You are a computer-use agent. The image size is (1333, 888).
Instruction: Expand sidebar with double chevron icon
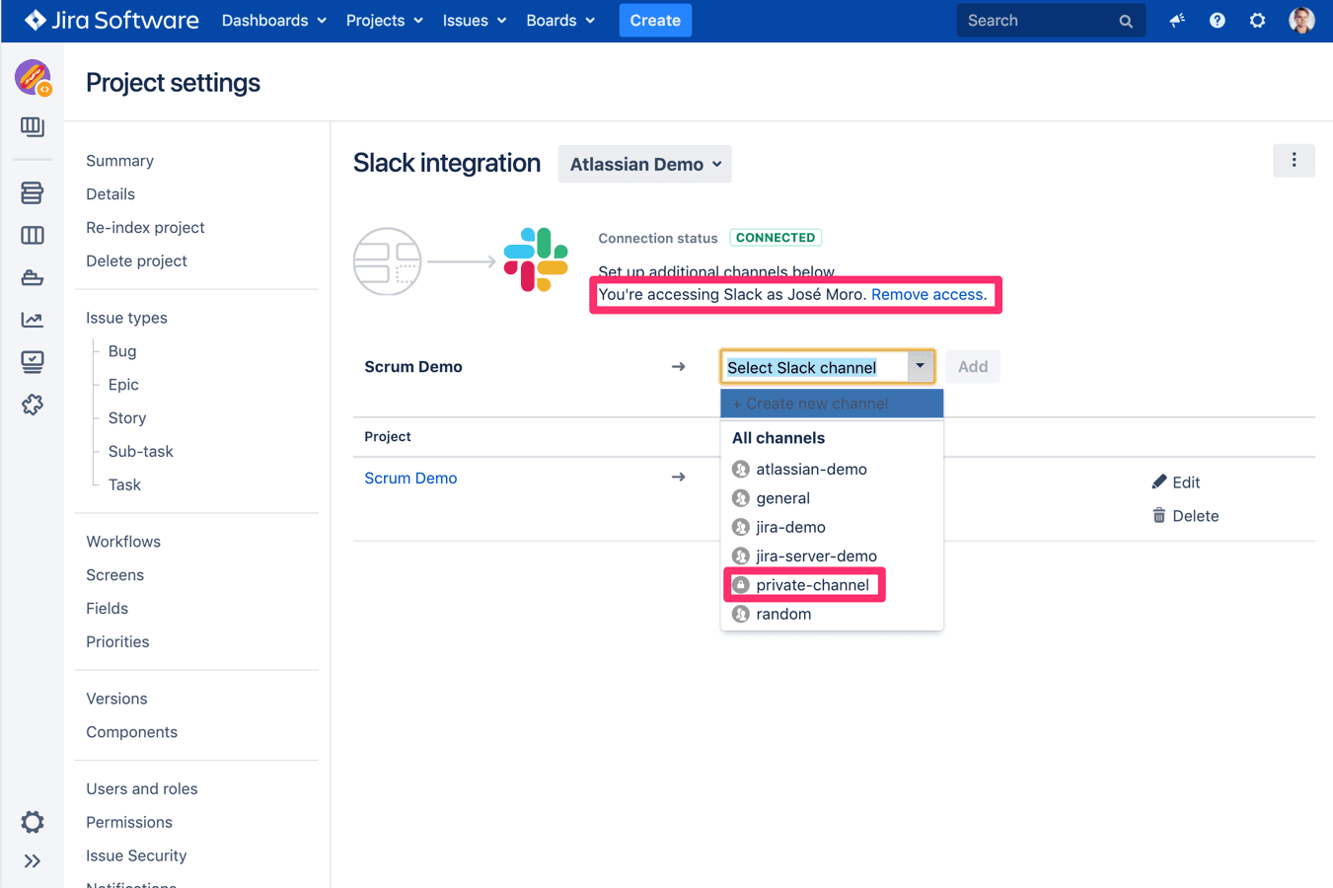33,861
